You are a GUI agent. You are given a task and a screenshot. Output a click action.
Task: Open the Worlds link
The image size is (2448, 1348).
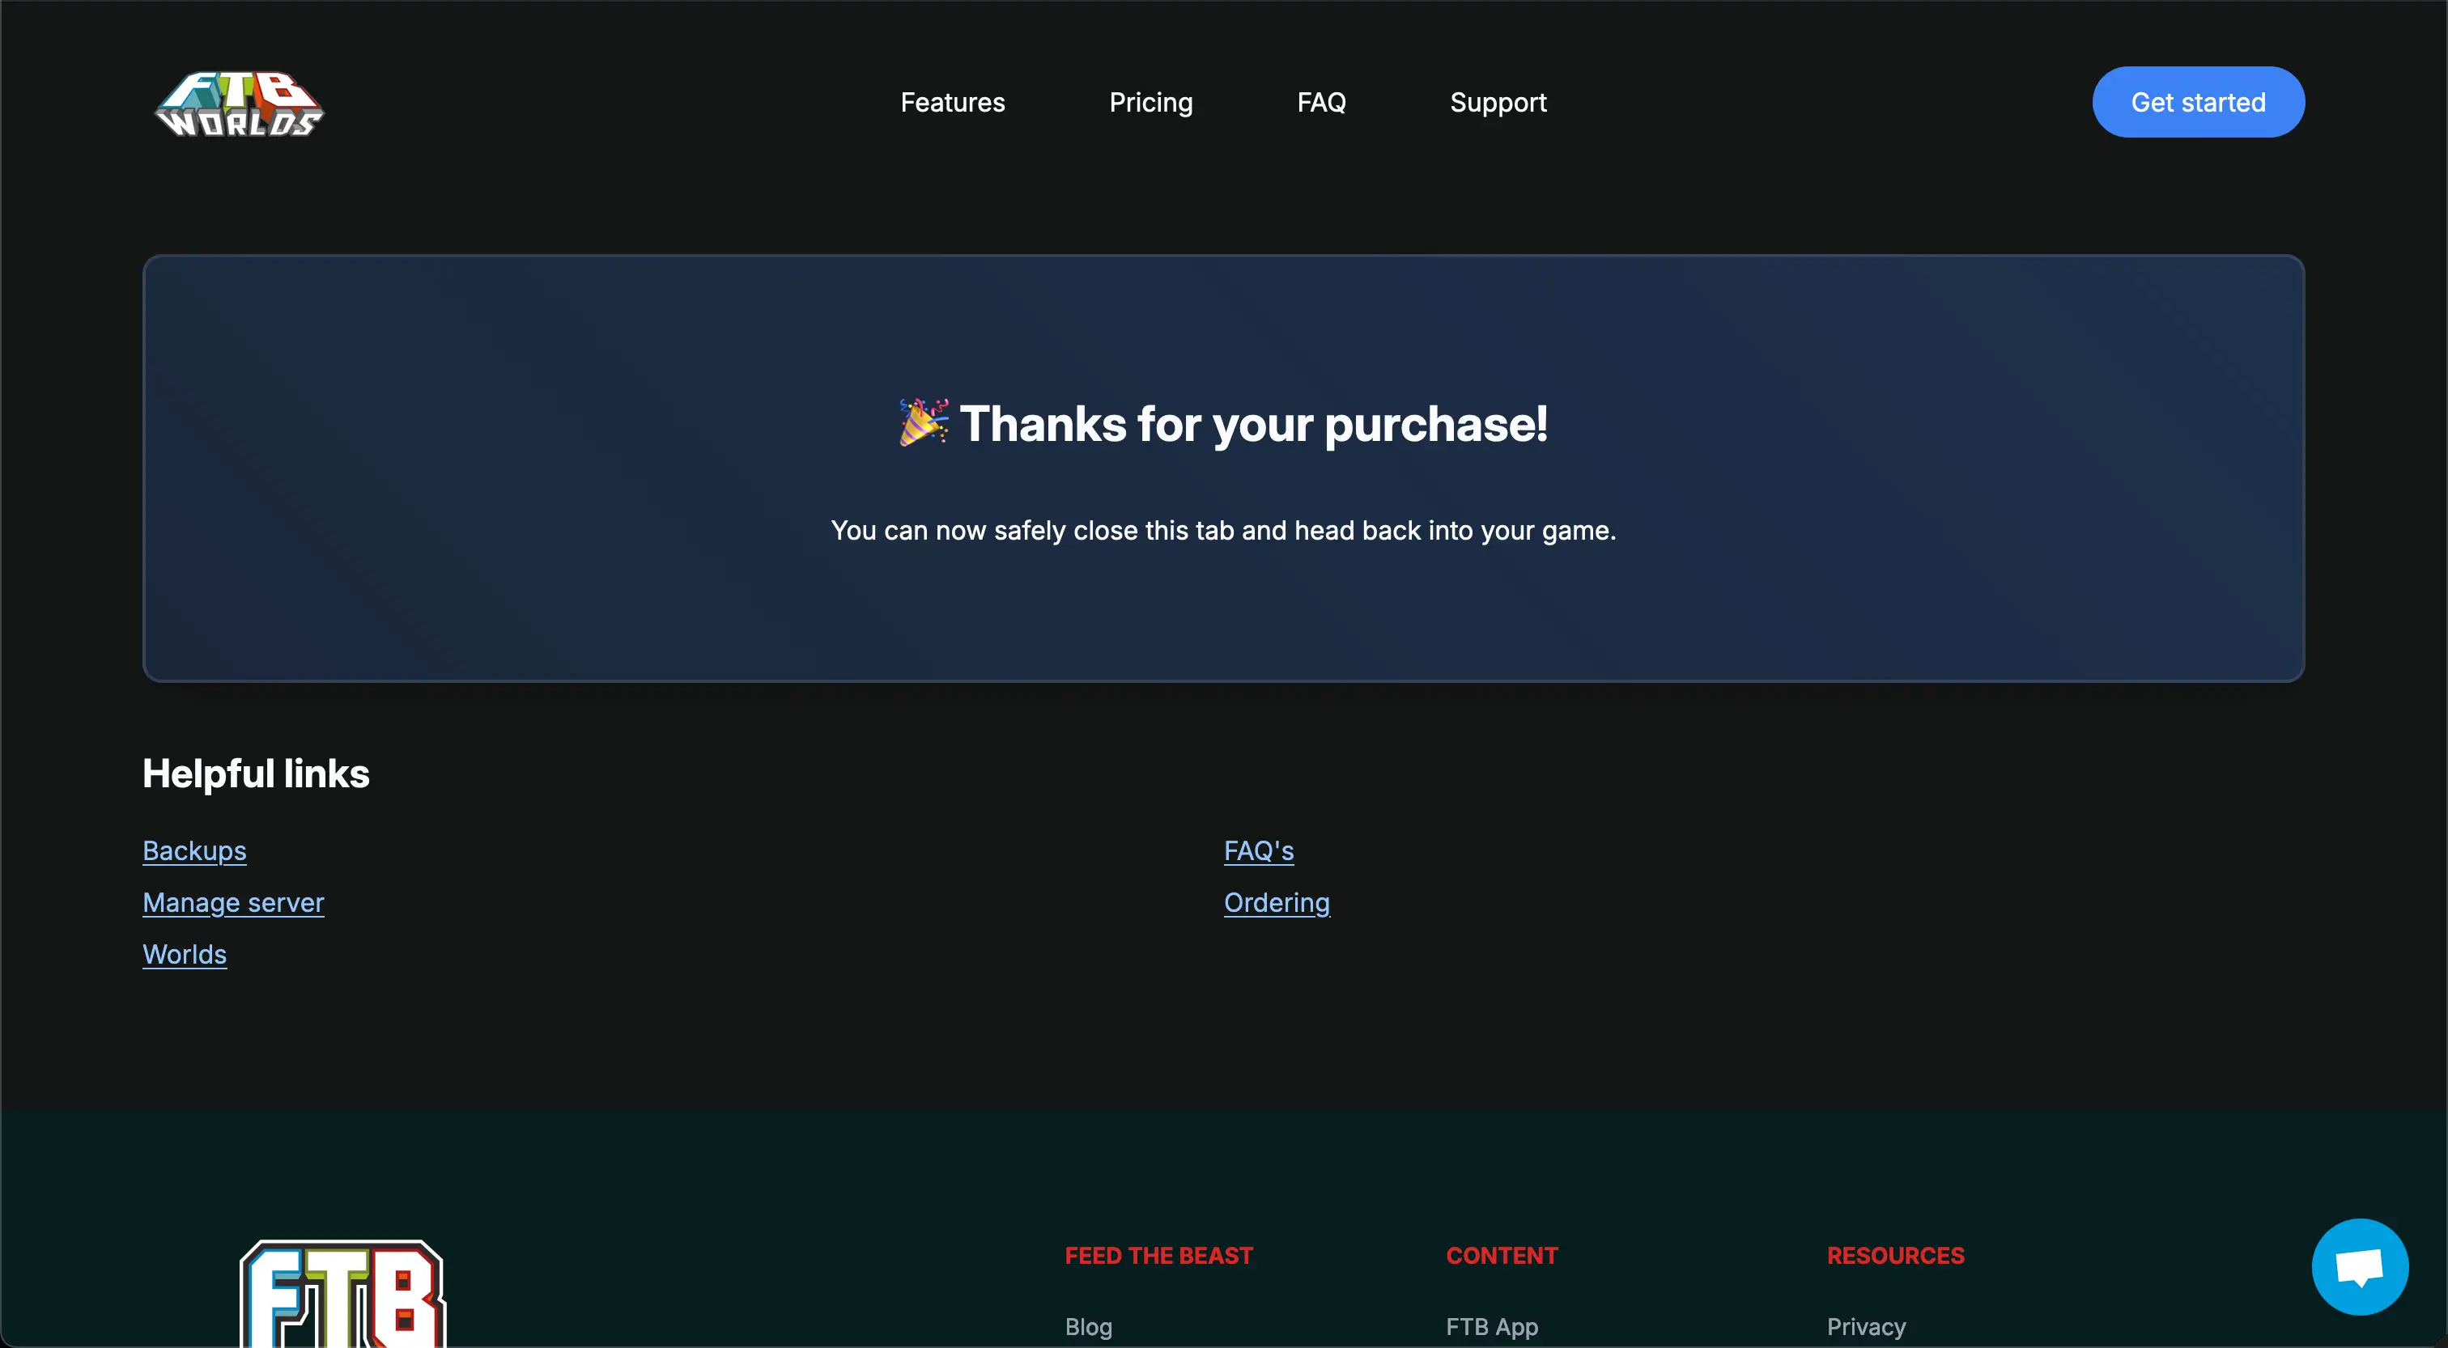coord(185,955)
